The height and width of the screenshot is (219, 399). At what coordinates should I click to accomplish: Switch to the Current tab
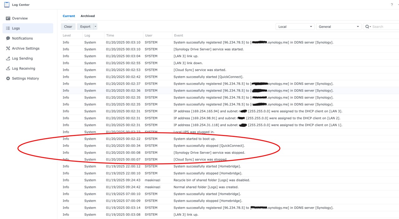(x=69, y=16)
